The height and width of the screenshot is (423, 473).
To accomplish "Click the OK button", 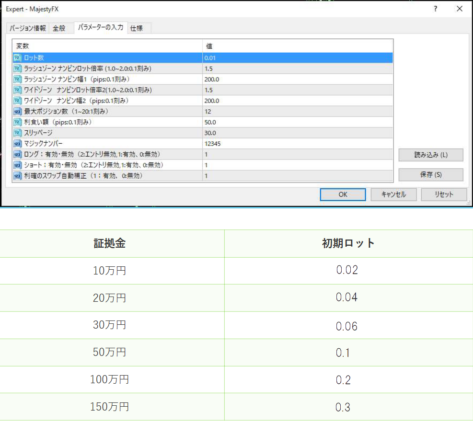I will (x=343, y=194).
